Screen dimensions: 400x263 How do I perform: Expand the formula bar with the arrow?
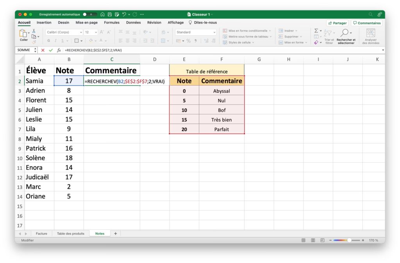pyautogui.click(x=382, y=50)
